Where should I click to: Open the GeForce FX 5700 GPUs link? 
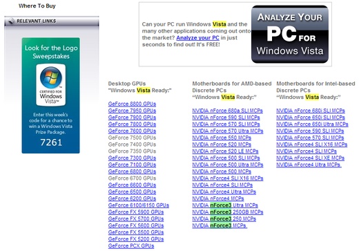[x=136, y=219]
